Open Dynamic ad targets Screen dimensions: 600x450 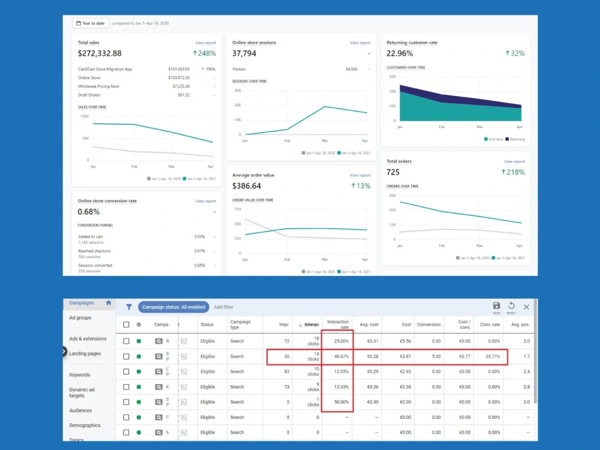(x=82, y=392)
